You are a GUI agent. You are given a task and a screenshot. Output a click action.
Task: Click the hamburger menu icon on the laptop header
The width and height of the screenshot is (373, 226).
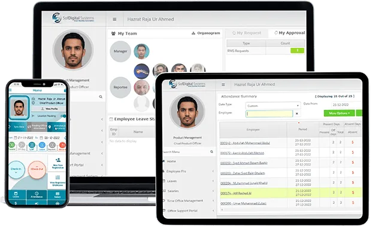pyautogui.click(x=114, y=19)
